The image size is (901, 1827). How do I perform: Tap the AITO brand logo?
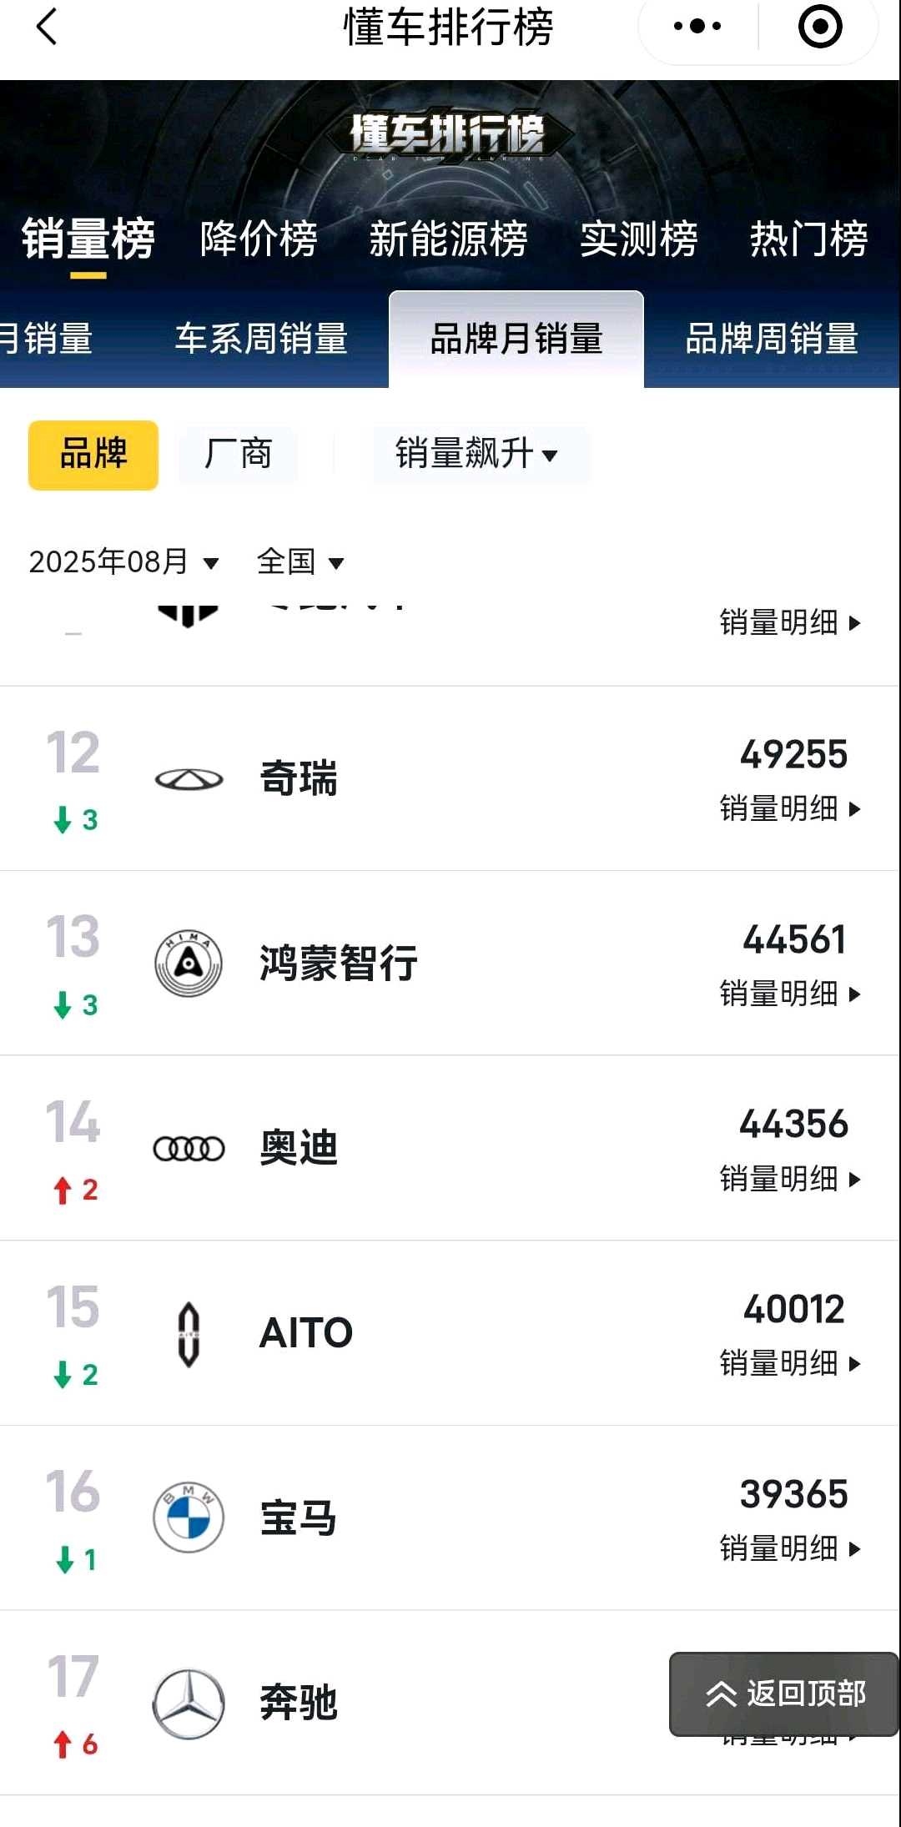189,1333
